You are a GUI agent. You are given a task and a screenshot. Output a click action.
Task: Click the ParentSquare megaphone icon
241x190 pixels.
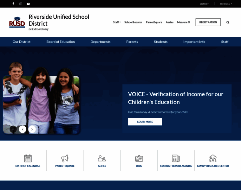65,158
